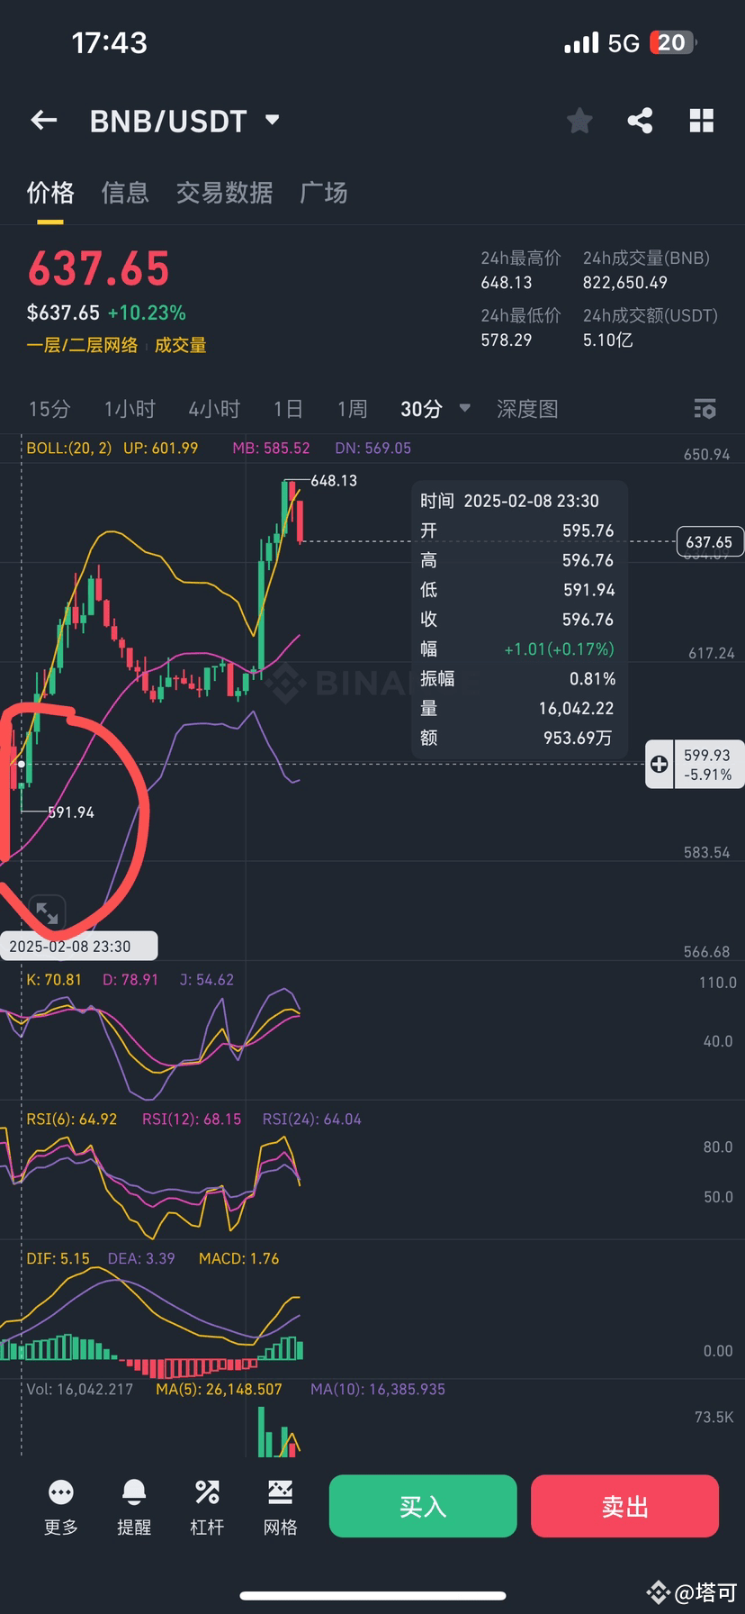Tap the 24h最高价 648.13 value
The image size is (745, 1614).
tap(507, 283)
